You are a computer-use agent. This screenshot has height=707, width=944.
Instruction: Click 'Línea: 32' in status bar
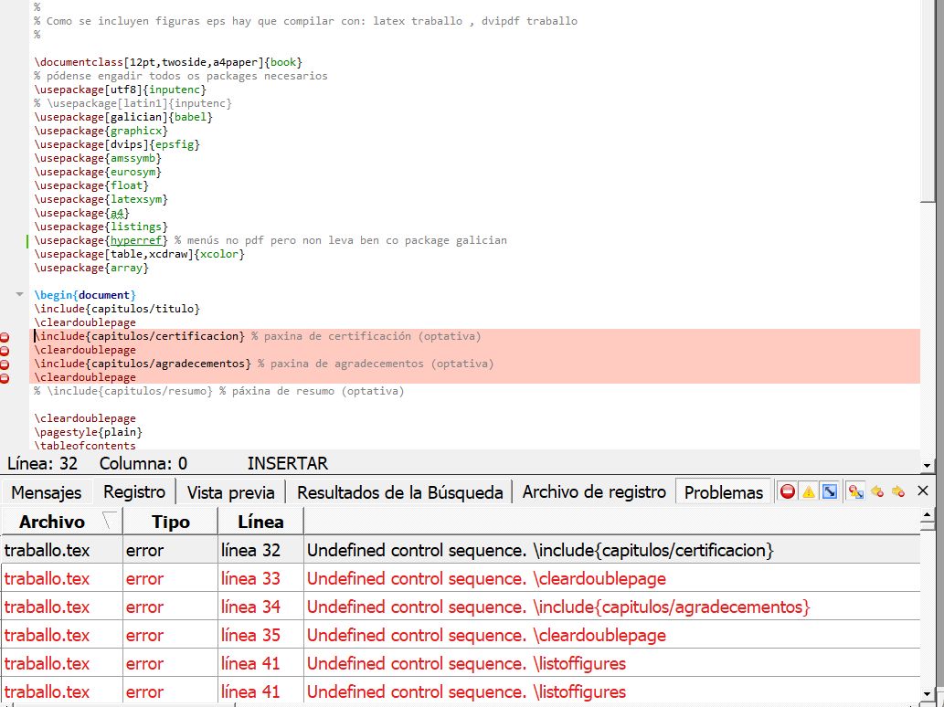tap(42, 463)
